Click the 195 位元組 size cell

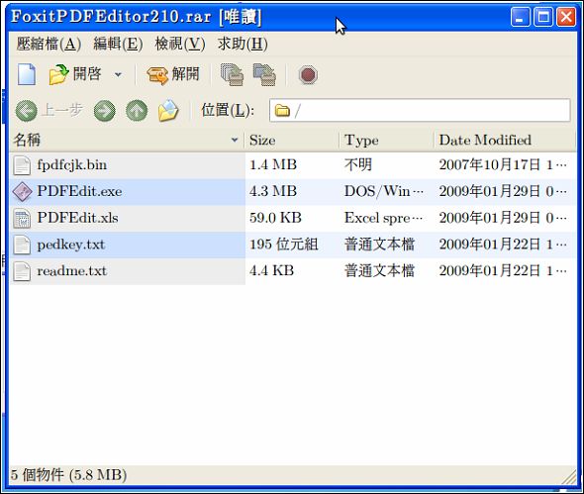tap(284, 245)
